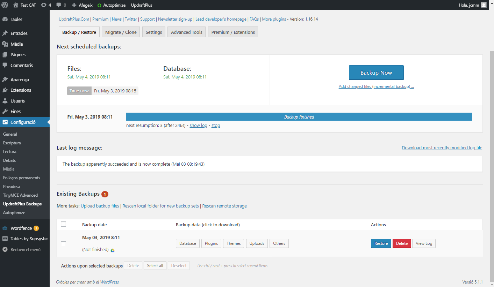Download the Themes backup data
This screenshot has height=287, width=494.
(x=234, y=243)
